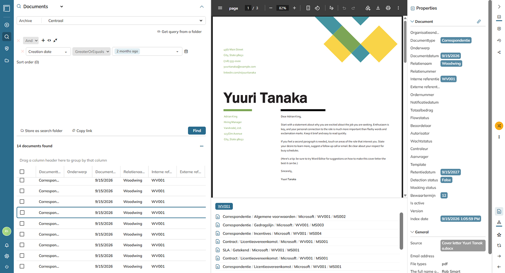505x273 pixels.
Task: Collapse the Document properties section
Action: click(x=412, y=22)
